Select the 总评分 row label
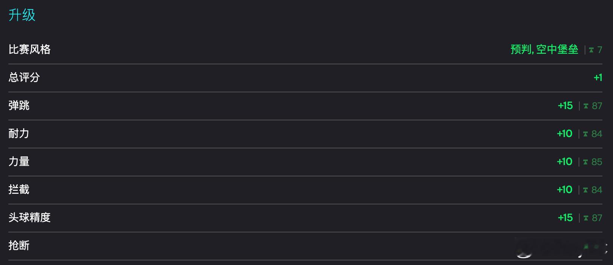This screenshot has width=613, height=265. (x=24, y=77)
